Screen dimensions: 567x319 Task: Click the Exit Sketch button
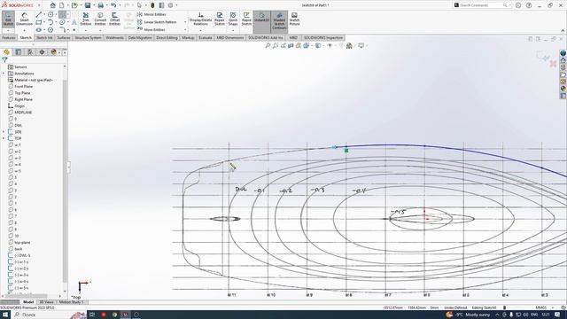coord(8,19)
